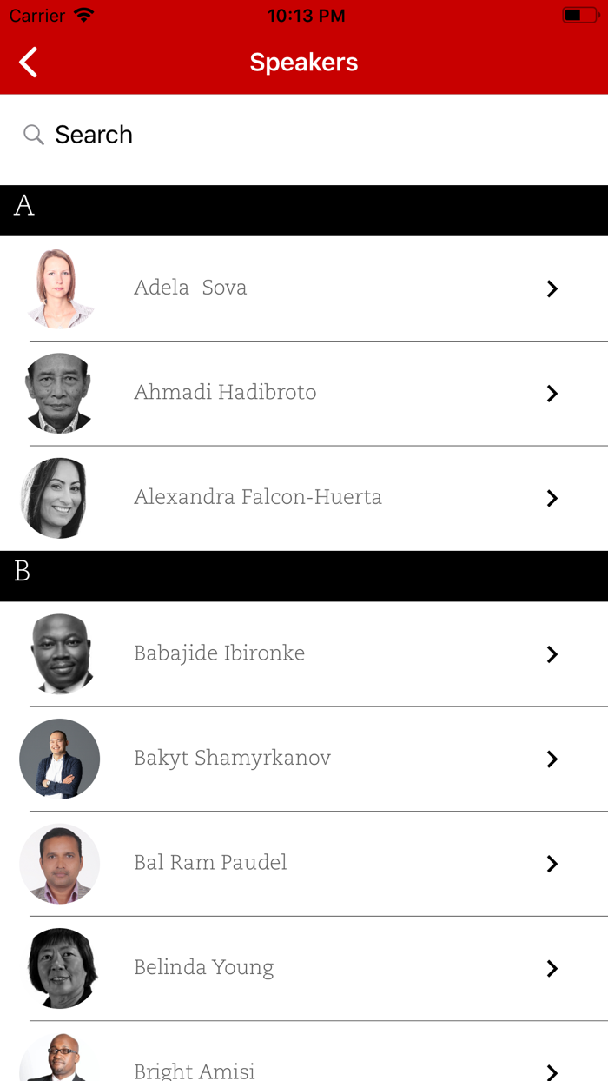
Task: Select Adela Sova's profile photo
Action: click(x=60, y=288)
